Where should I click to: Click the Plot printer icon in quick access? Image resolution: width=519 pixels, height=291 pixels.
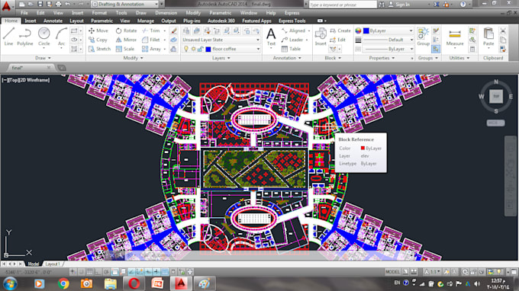tap(58, 5)
